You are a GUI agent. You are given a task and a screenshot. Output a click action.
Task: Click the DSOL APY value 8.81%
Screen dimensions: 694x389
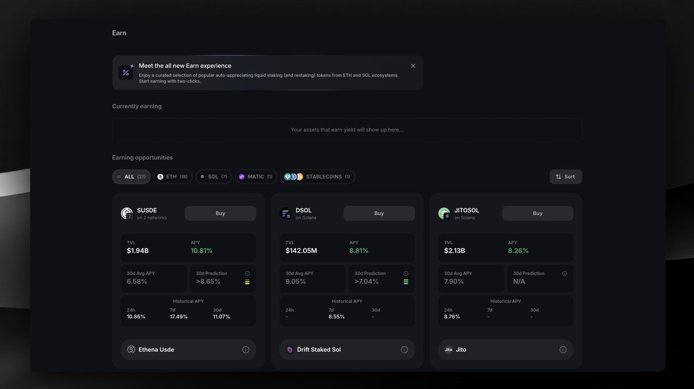359,250
